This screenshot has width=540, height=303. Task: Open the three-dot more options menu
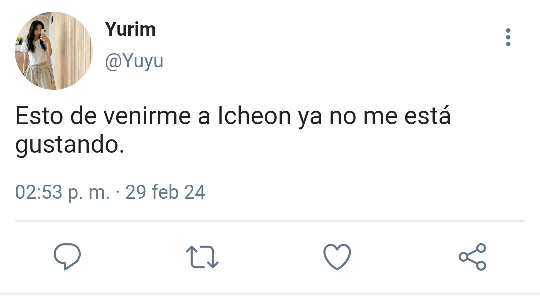508,37
